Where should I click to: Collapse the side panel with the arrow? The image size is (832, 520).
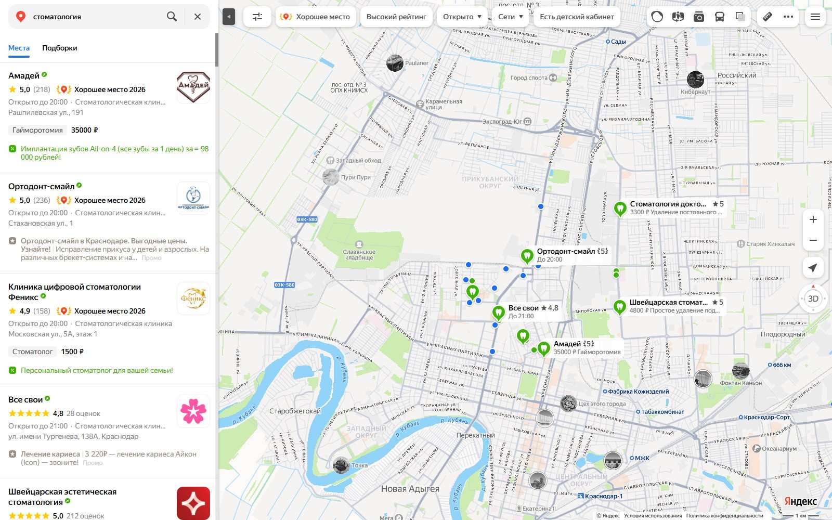tap(229, 17)
